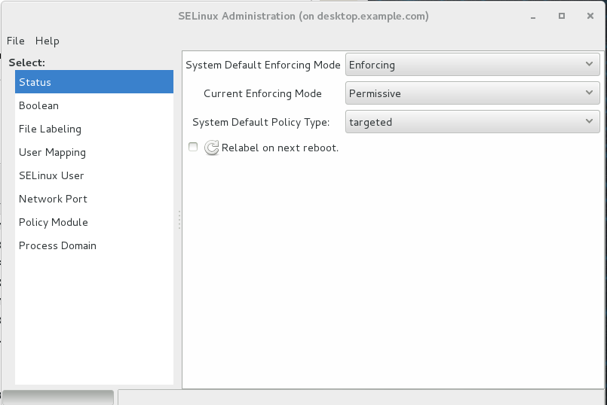607x405 pixels.
Task: Minimize the SELinux Administration window
Action: point(533,17)
